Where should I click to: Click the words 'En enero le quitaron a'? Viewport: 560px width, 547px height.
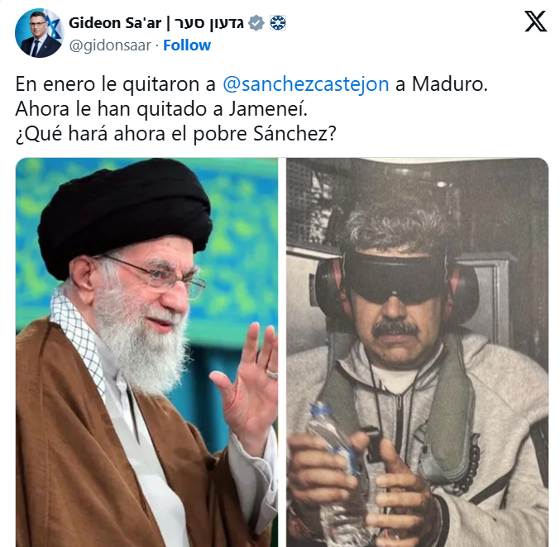[116, 84]
